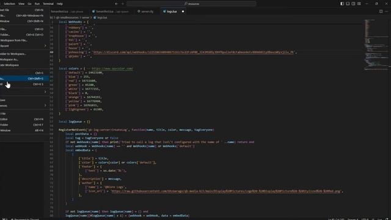The width and height of the screenshot is (391, 220).
Task: Go back with the navigation arrow
Action: tap(117, 4)
